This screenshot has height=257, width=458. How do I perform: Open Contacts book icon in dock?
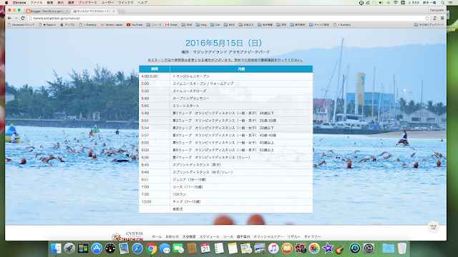pyautogui.click(x=192, y=248)
